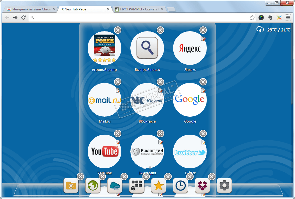
Task: Open the ВКонтакте speed dial tile
Action: click(x=147, y=100)
